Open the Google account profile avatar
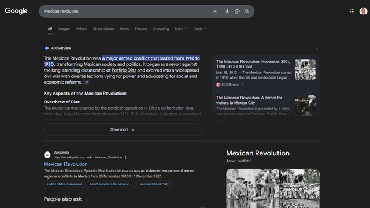 [x=363, y=11]
